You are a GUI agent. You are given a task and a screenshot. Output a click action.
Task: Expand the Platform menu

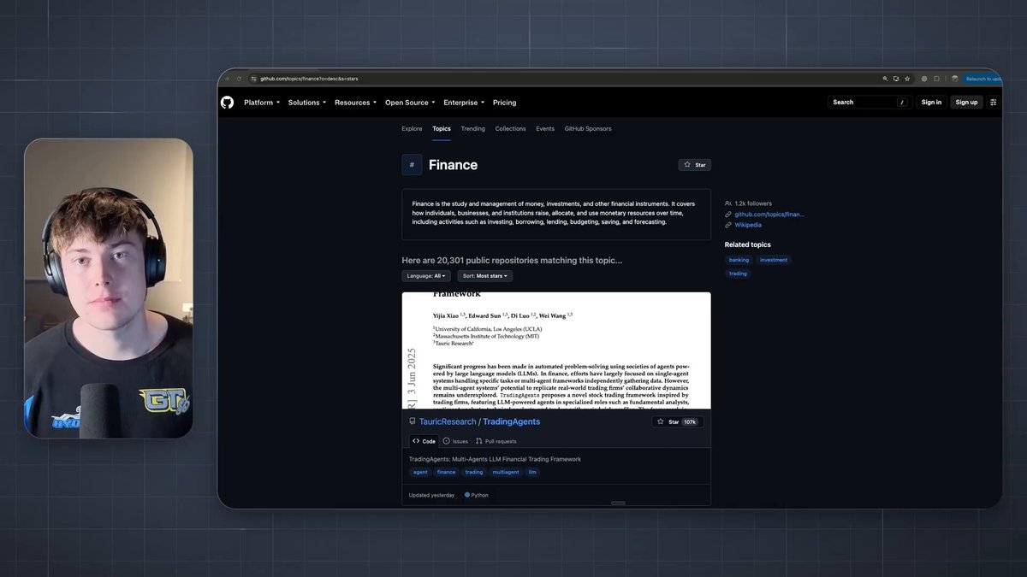tap(262, 103)
